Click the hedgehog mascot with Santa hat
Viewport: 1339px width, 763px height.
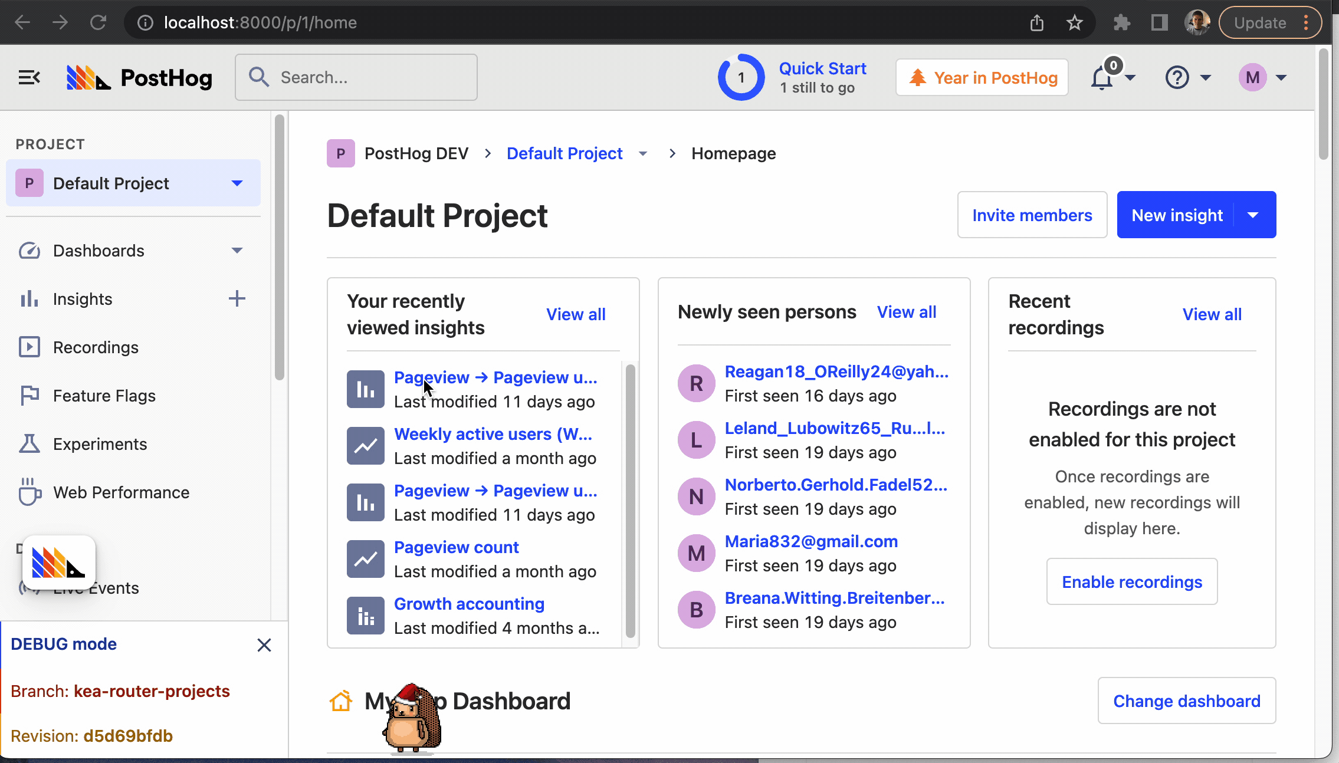412,720
